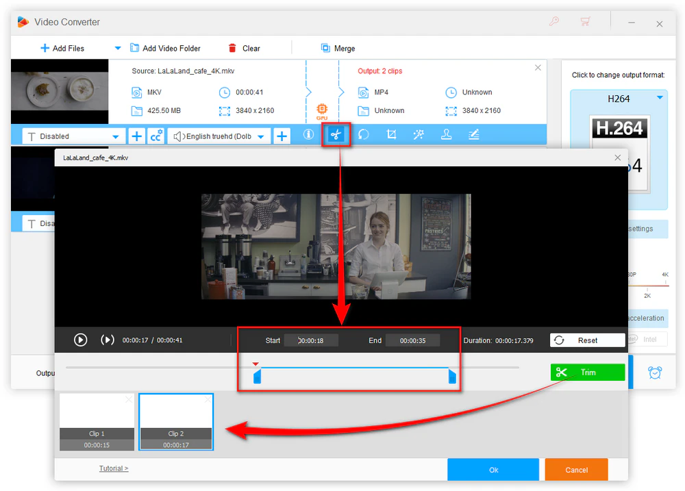
Task: Select the Clip 1 thumbnail
Action: [x=97, y=422]
